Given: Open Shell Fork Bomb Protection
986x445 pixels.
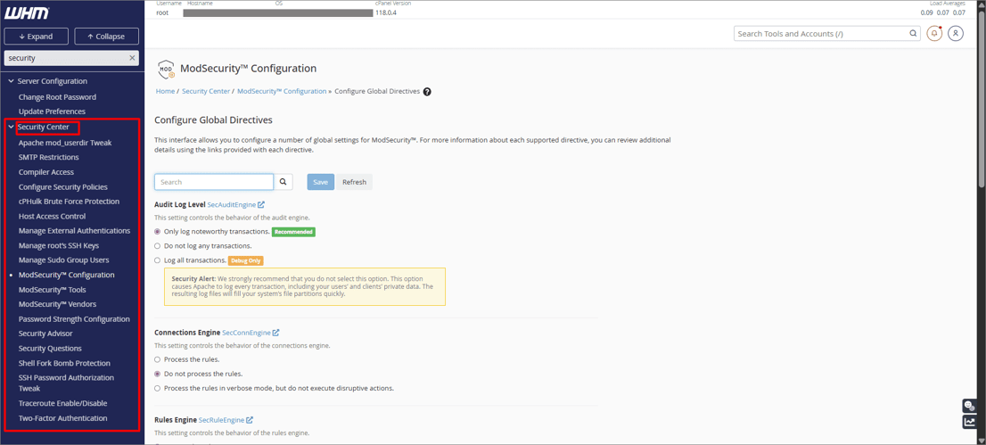Looking at the screenshot, I should pyautogui.click(x=64, y=363).
